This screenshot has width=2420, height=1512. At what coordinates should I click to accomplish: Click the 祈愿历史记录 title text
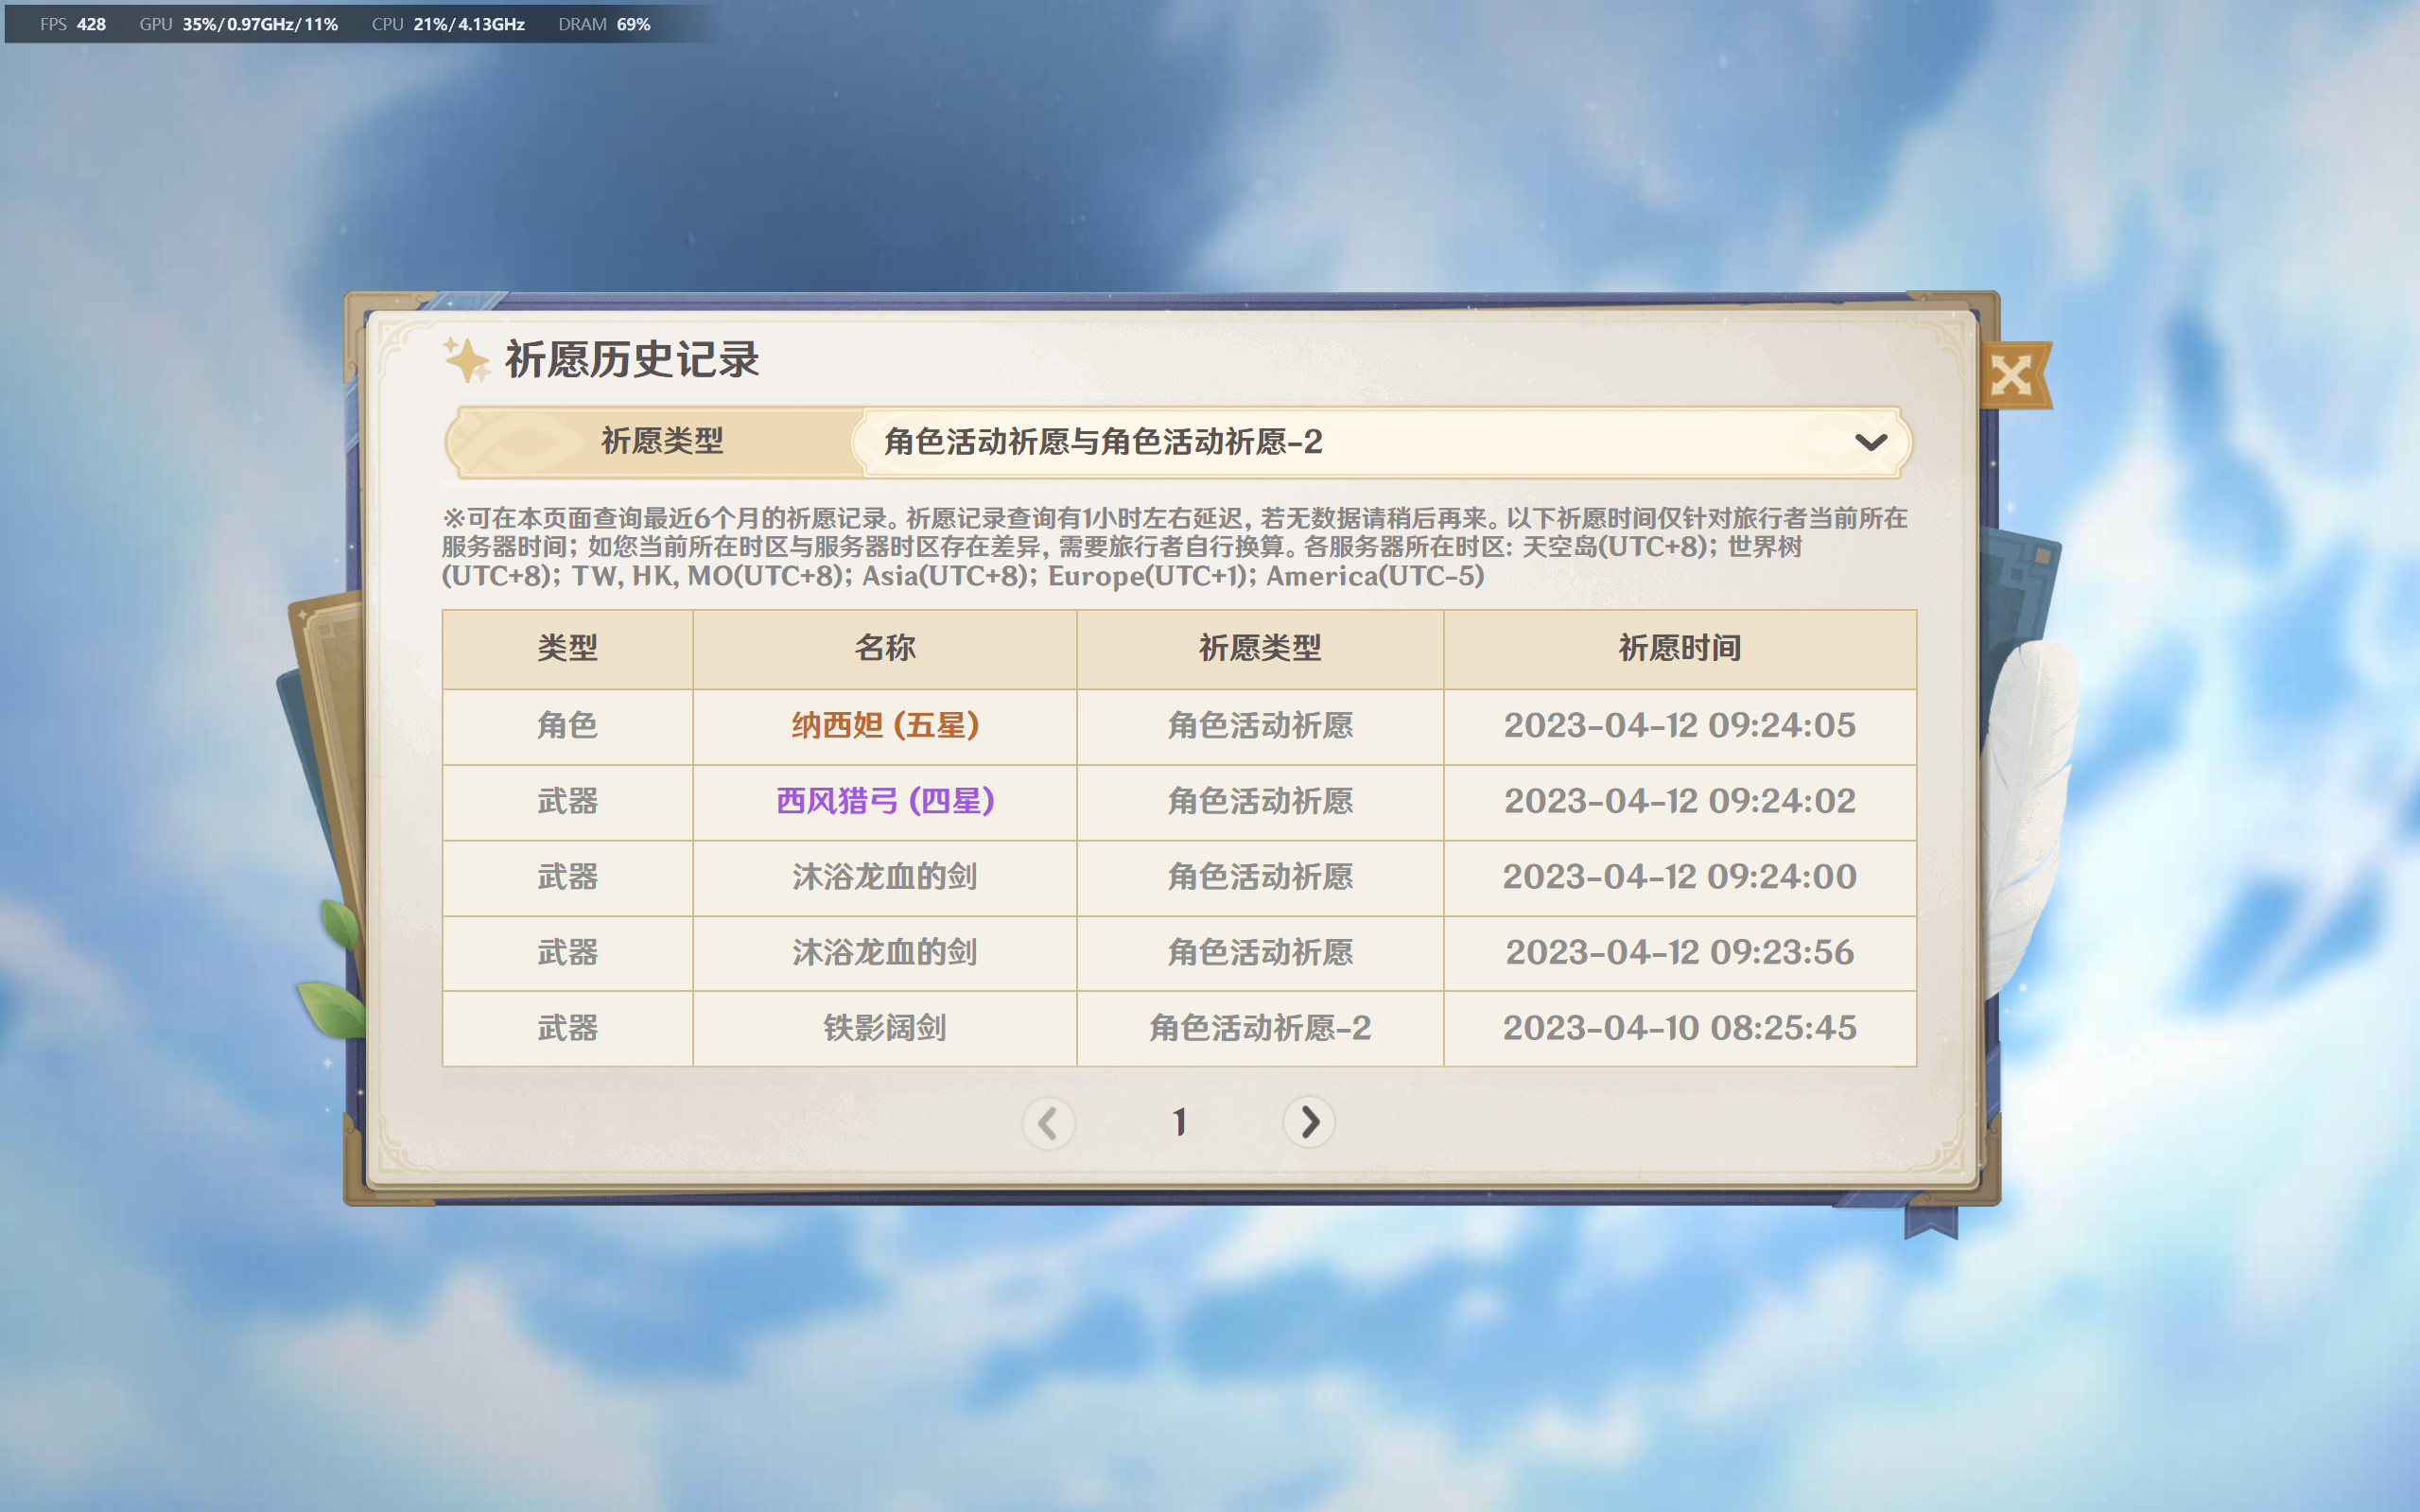click(x=632, y=360)
